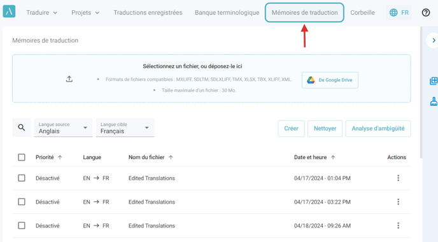Go to Banque terminologique

click(x=227, y=13)
